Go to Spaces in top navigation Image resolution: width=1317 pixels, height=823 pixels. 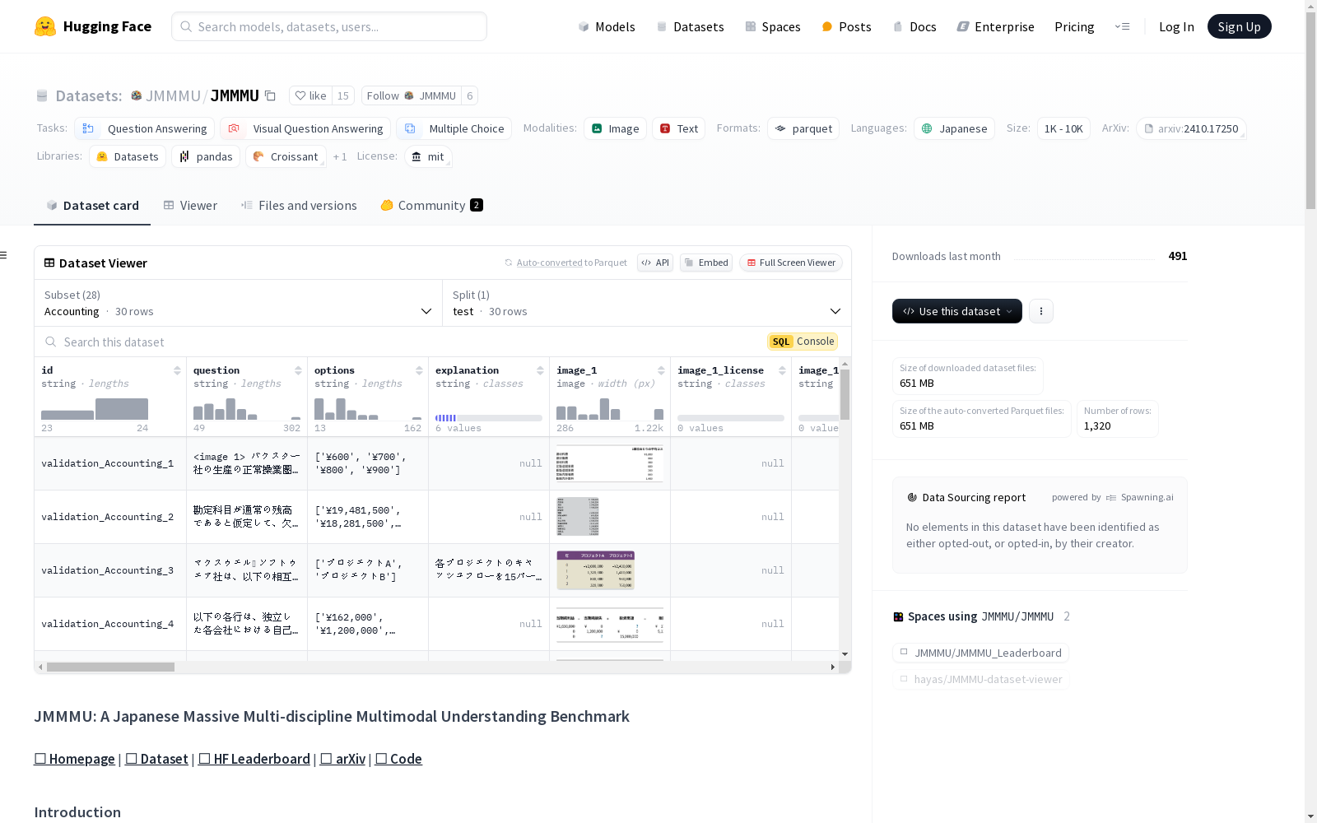pos(772,26)
